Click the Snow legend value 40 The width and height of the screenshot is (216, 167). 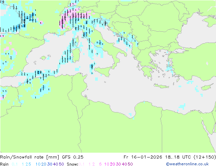pos(124,164)
